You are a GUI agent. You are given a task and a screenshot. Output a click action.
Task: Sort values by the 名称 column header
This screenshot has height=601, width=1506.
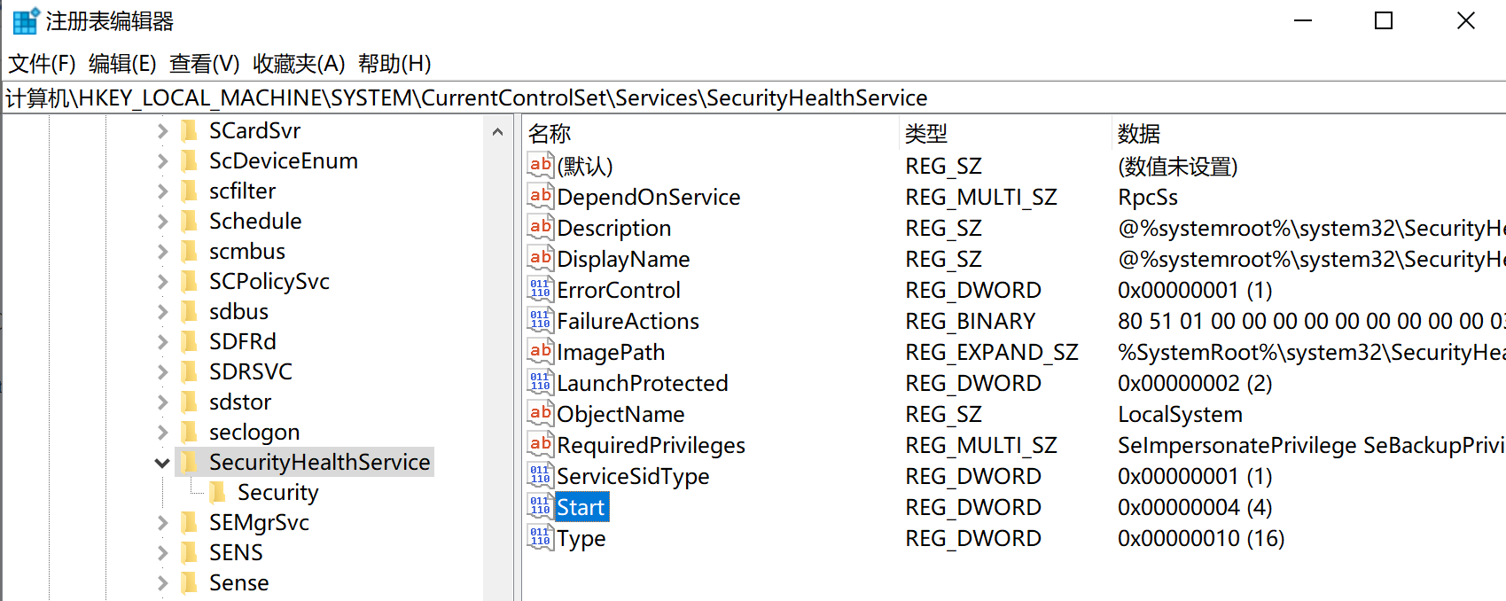click(550, 134)
